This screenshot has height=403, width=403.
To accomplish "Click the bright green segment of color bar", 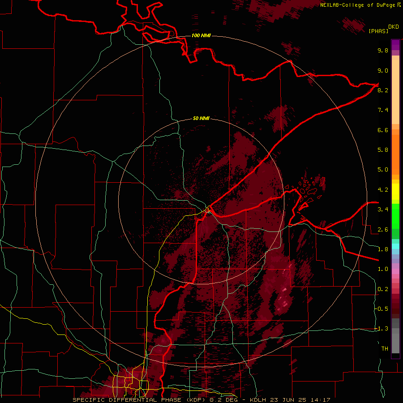I will [x=395, y=216].
